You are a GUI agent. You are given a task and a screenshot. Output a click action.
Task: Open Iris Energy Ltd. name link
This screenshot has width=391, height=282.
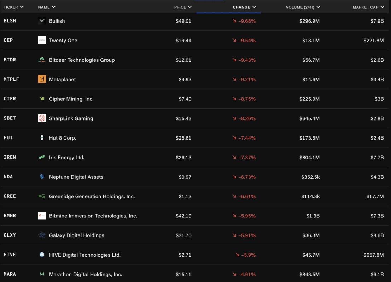point(66,158)
